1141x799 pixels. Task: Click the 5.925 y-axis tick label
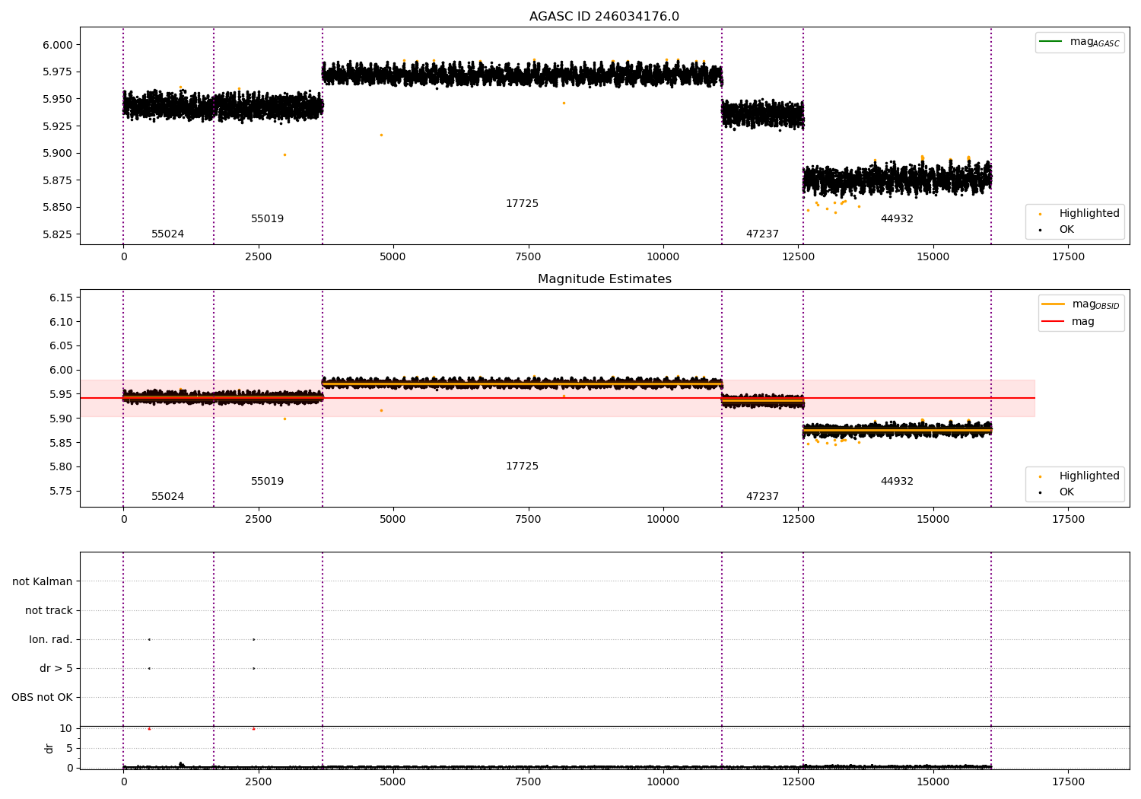pyautogui.click(x=58, y=126)
